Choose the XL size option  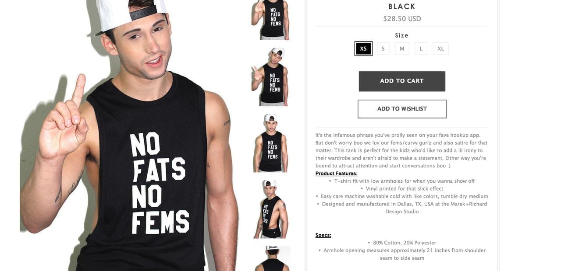[440, 49]
